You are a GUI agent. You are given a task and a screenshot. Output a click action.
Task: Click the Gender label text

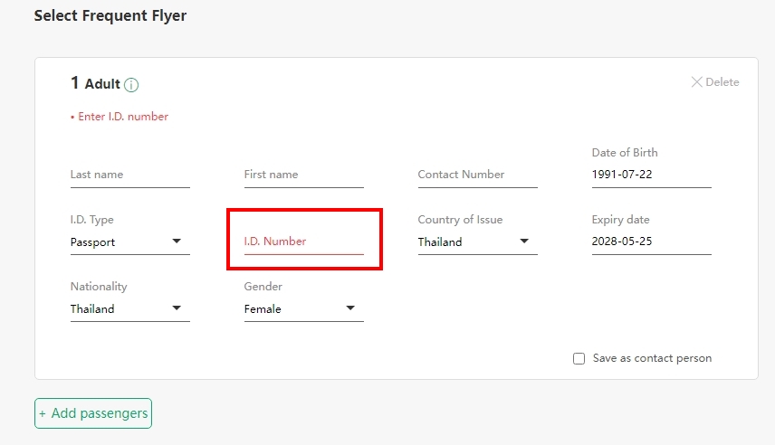click(x=263, y=287)
